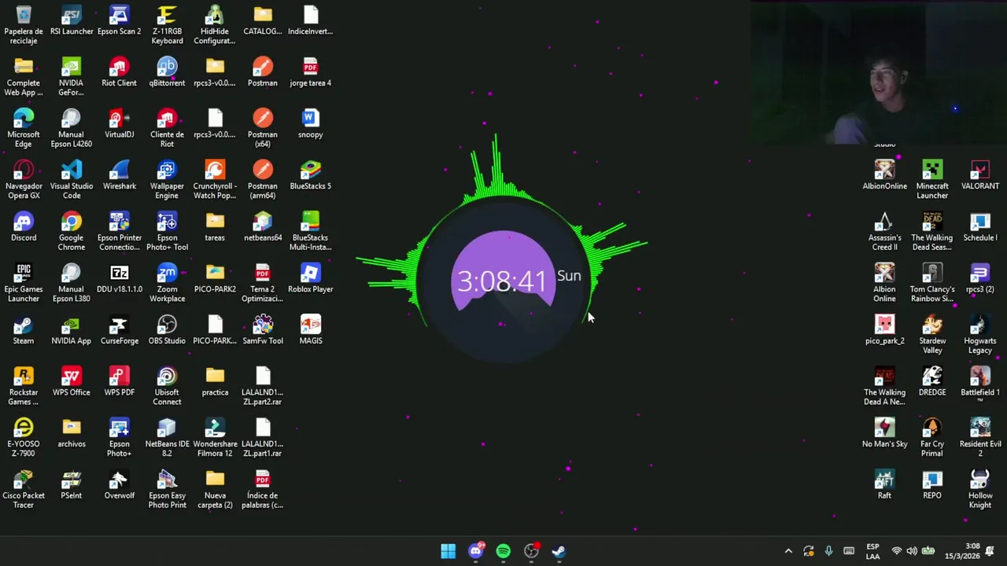The image size is (1007, 566).
Task: Open the ESP LAA input language switcher
Action: 872,551
